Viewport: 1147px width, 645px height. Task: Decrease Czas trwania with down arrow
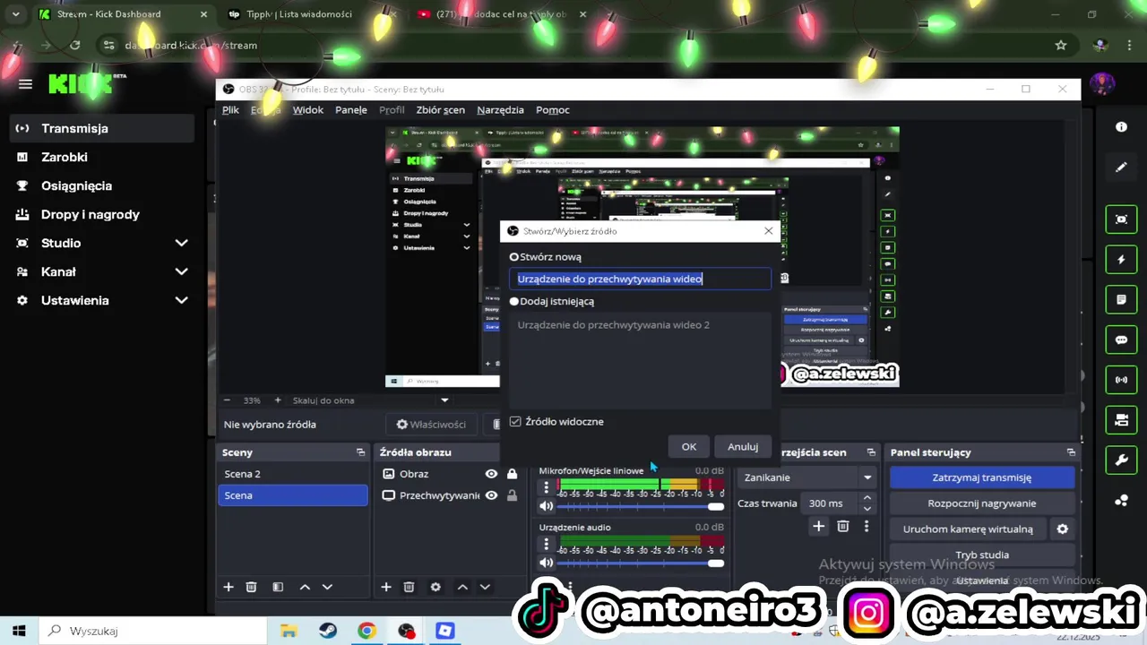pyautogui.click(x=867, y=509)
